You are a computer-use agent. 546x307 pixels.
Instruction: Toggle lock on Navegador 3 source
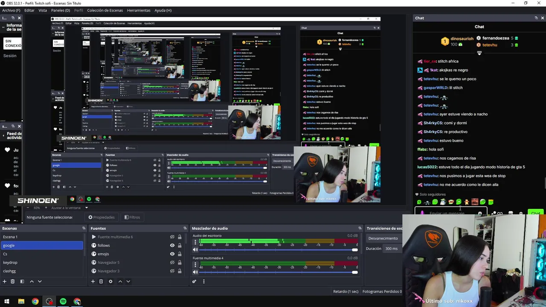click(x=180, y=271)
